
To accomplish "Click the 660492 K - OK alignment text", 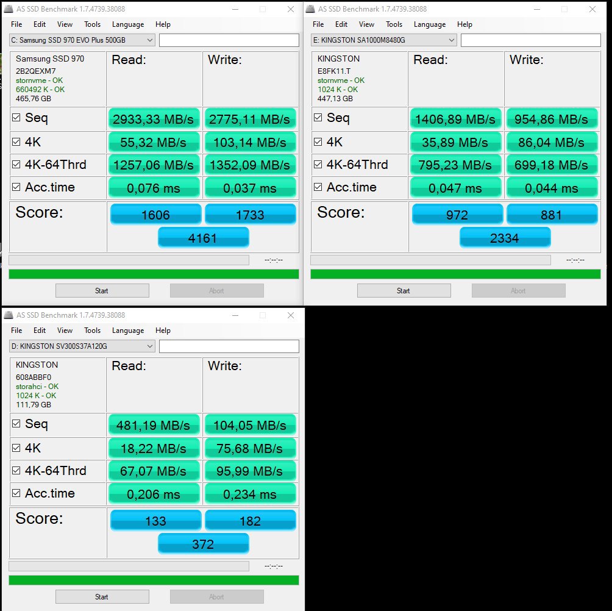I will pos(40,90).
